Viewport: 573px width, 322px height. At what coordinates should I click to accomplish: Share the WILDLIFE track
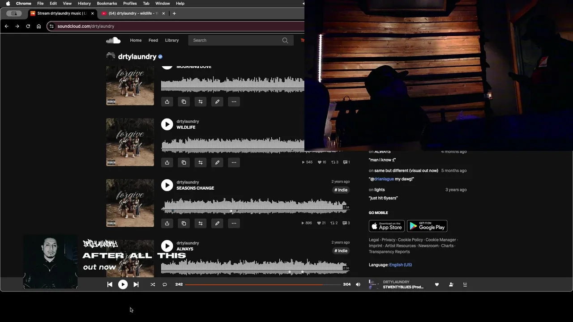[x=167, y=162]
